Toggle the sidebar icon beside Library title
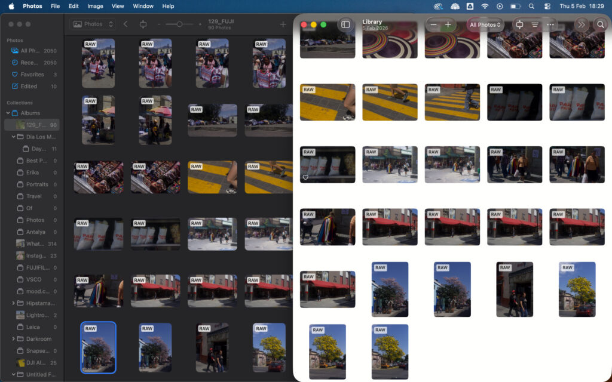Screen dimensions: 612x382 tap(345, 24)
